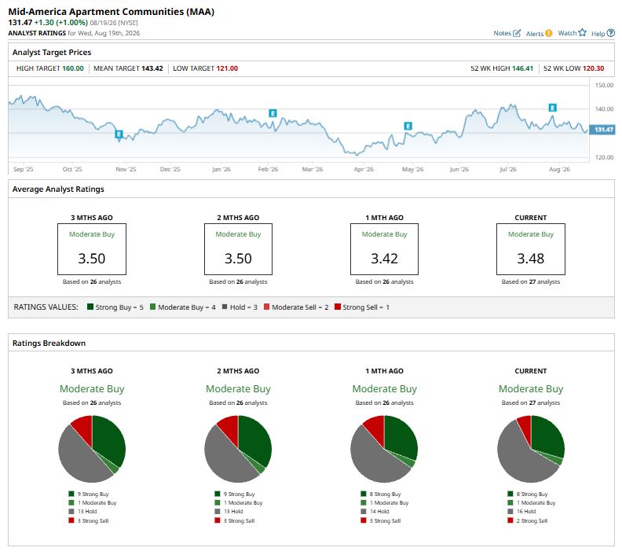Click the Average Analyst Ratings section header
Viewport: 622px width, 555px height.
click(x=58, y=189)
